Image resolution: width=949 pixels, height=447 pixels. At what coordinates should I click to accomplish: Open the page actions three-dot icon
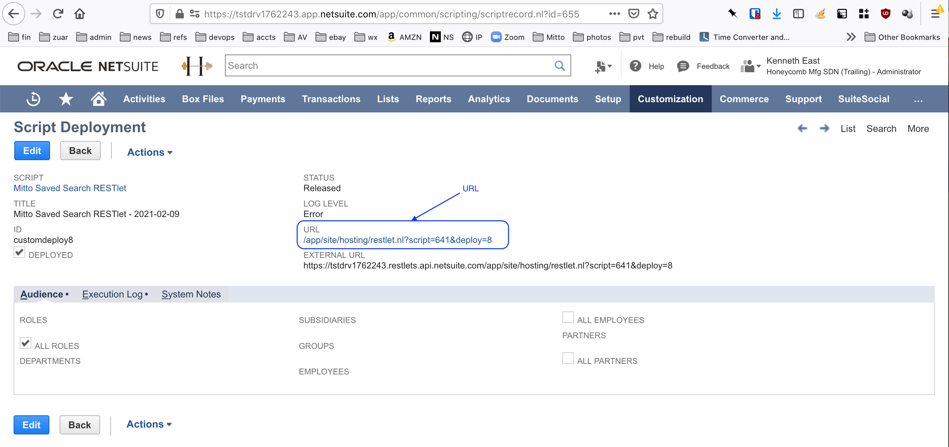click(x=614, y=14)
